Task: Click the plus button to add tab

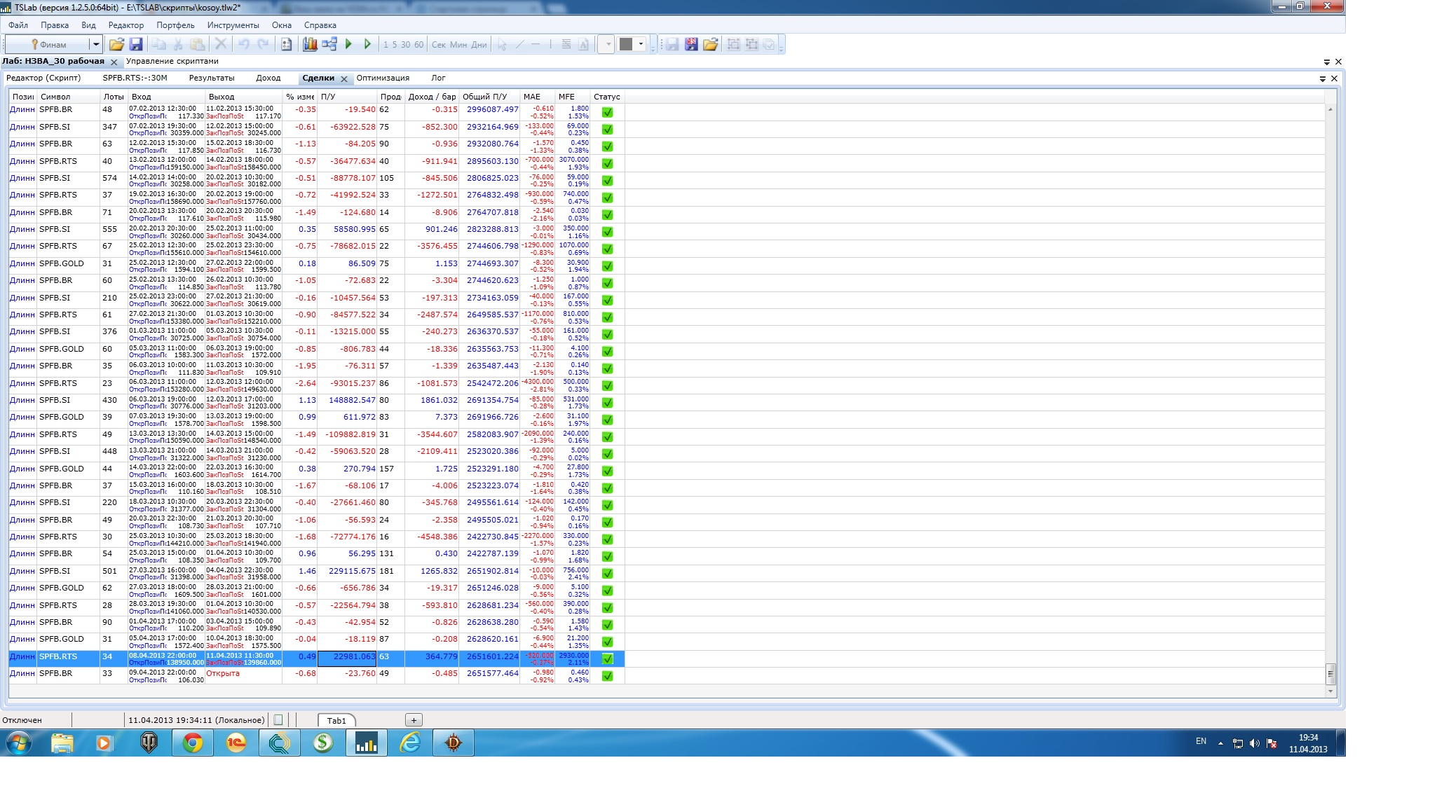Action: 414,720
